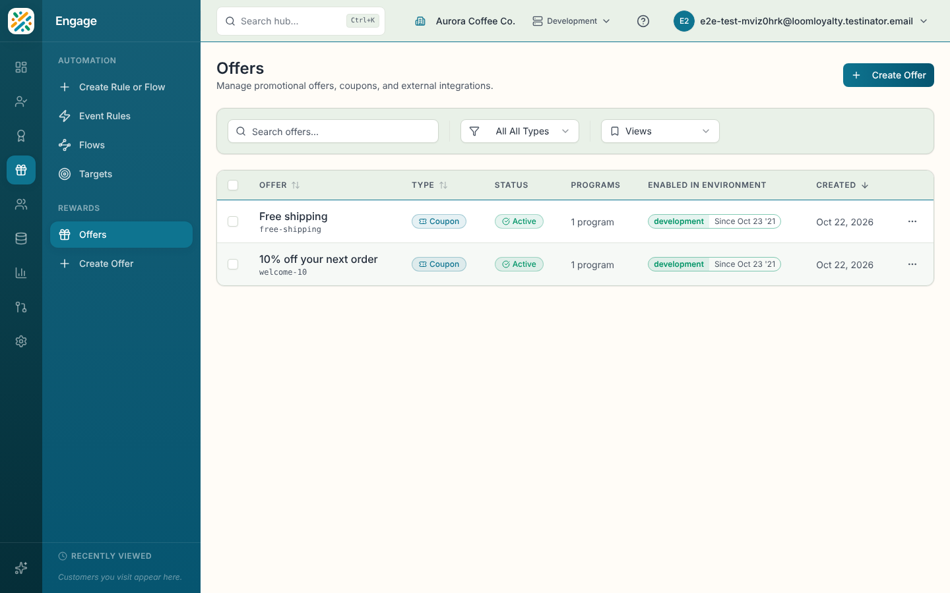This screenshot has height=593, width=950.
Task: Go to Event Rules in sidebar
Action: tap(121, 116)
